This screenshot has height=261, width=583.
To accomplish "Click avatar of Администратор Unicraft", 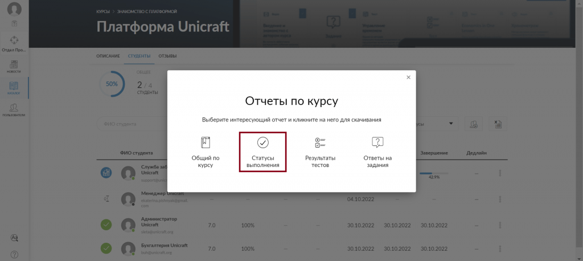I will click(x=128, y=225).
